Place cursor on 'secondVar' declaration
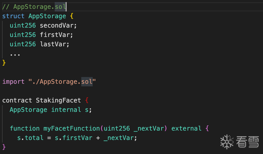 tap(58, 25)
